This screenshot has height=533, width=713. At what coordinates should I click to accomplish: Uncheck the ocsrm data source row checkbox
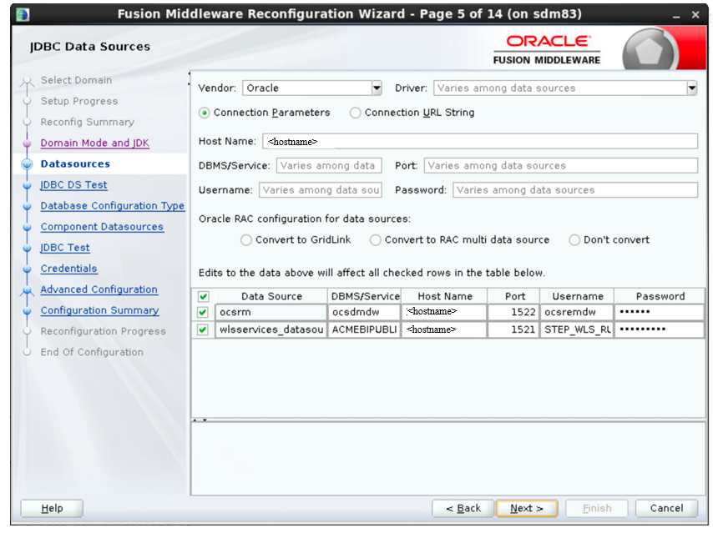(203, 313)
